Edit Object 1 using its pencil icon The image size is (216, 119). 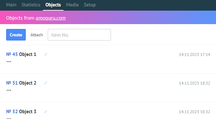pos(46,54)
